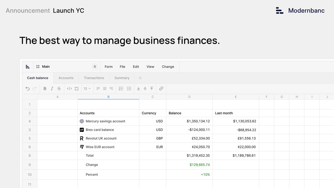The width and height of the screenshot is (334, 188).
Task: Select the £52,334.00 balance cell
Action: pyautogui.click(x=189, y=138)
